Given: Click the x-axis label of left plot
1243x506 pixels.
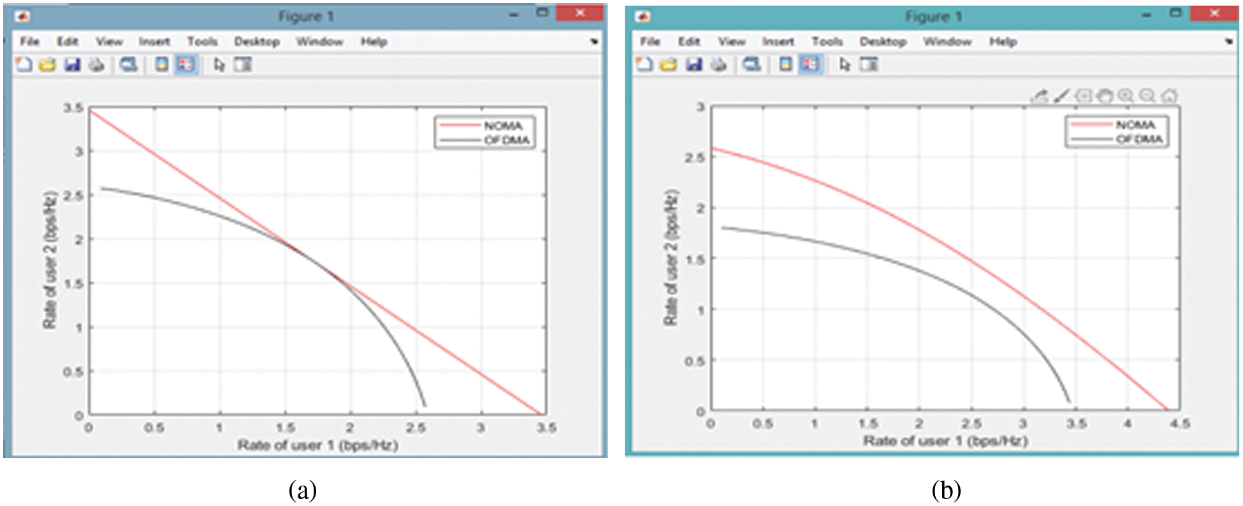Looking at the screenshot, I should point(317,445).
